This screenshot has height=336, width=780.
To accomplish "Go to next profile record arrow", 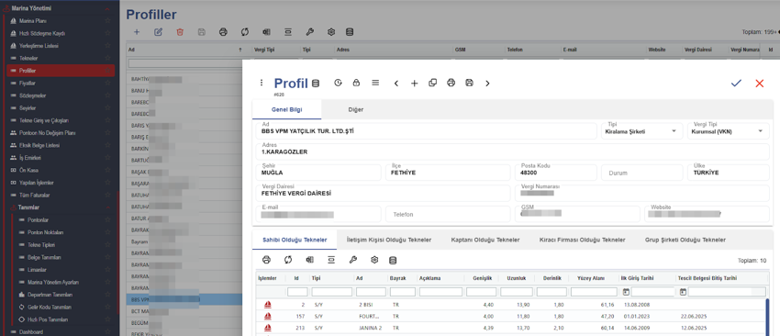I will coord(487,84).
